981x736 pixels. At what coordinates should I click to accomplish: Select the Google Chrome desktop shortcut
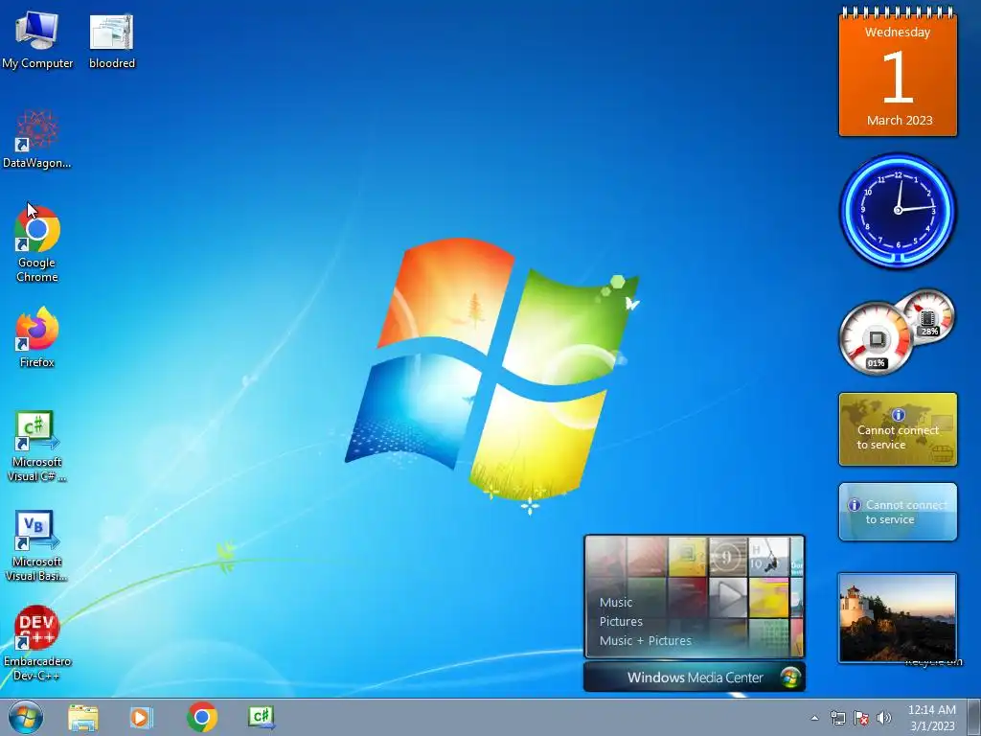pyautogui.click(x=37, y=242)
